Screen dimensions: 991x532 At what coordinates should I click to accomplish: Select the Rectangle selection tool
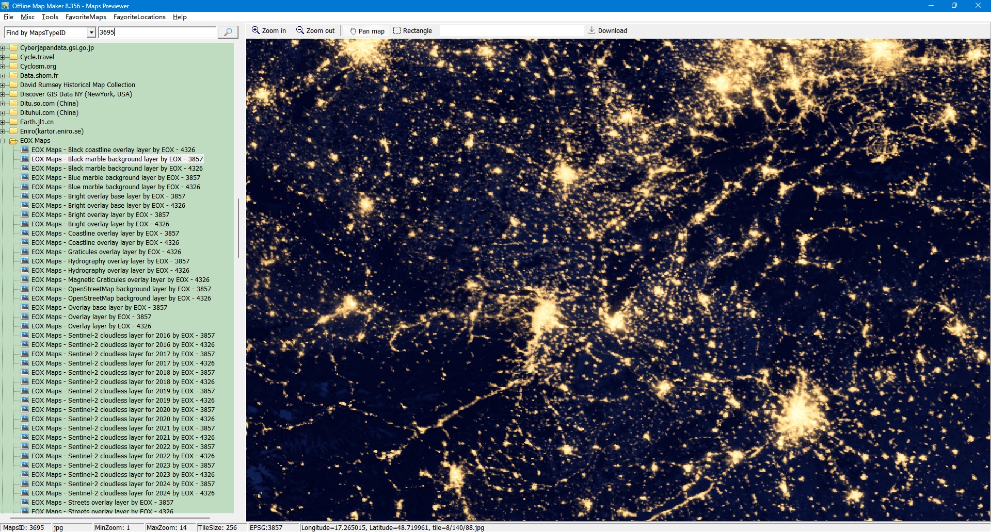pyautogui.click(x=397, y=30)
